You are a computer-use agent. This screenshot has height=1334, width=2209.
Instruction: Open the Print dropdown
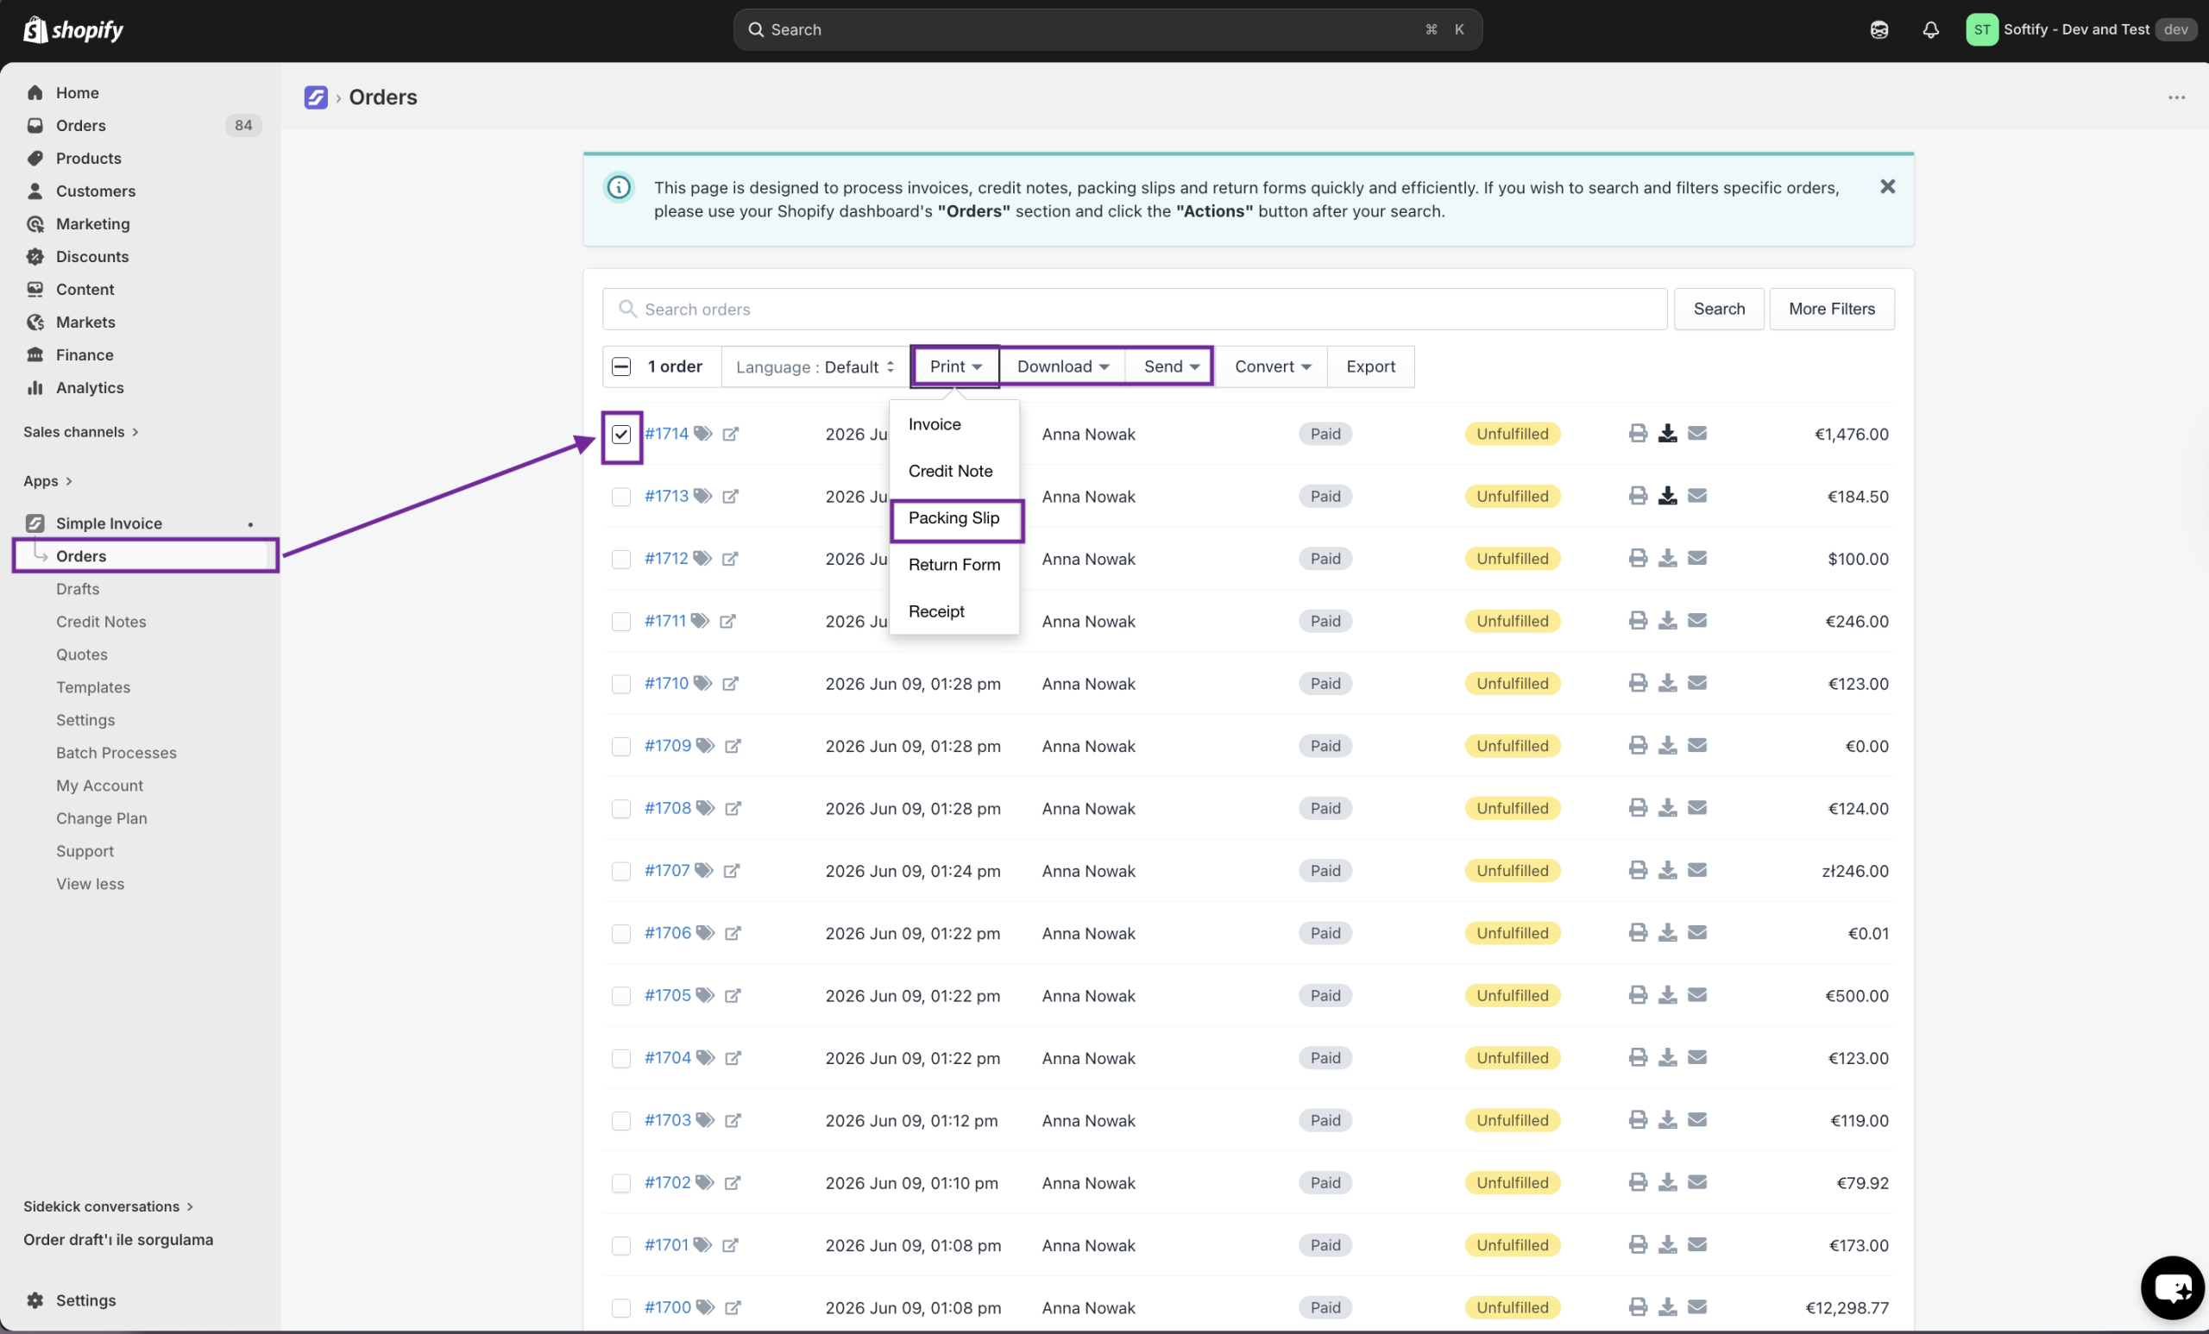click(x=954, y=366)
